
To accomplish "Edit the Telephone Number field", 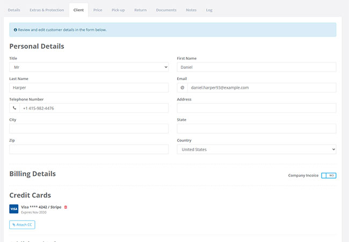I will (x=94, y=108).
